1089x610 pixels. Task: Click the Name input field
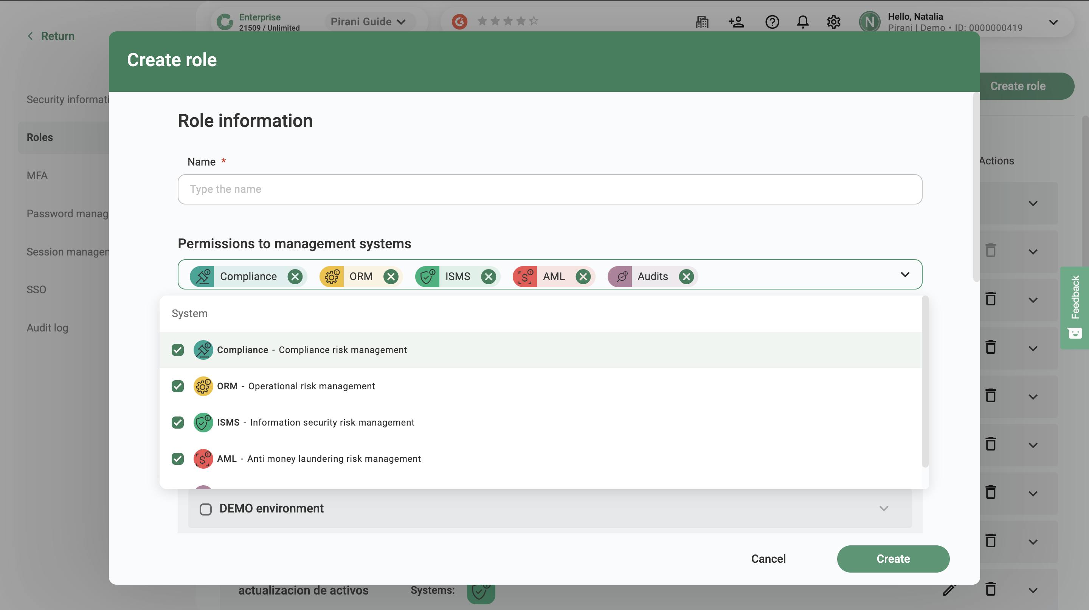pos(549,189)
